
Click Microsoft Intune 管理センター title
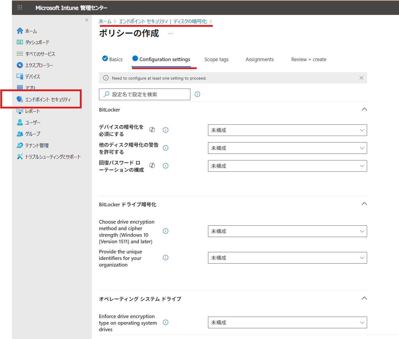point(72,8)
